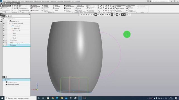Click the Автолиния sketch tool
This screenshot has width=179, height=100.
coord(23,6)
